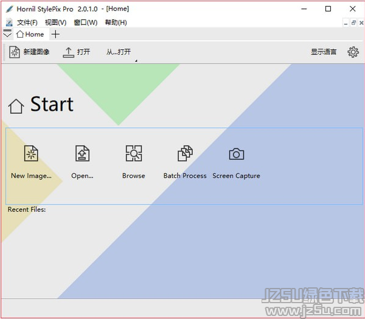Click the Open file icon on Start page

[82, 154]
